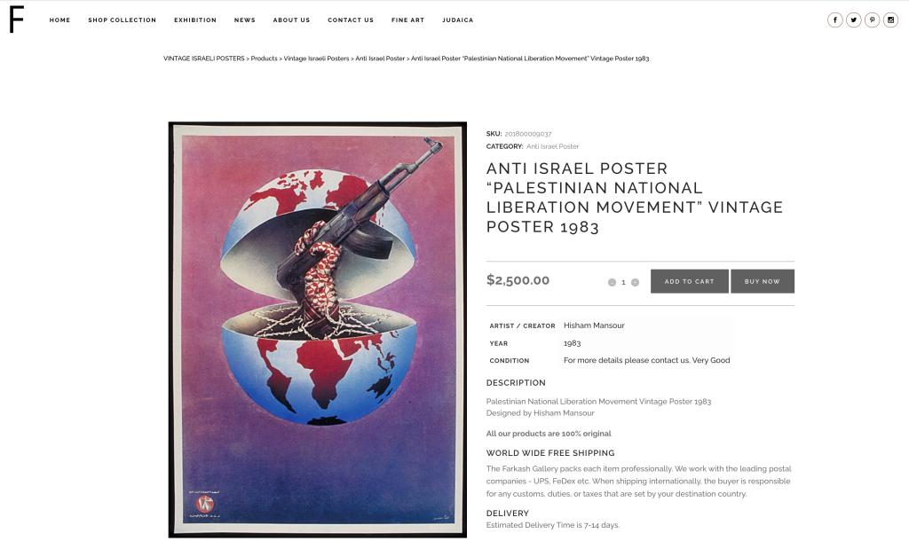Click the Products breadcrumb link

point(264,59)
